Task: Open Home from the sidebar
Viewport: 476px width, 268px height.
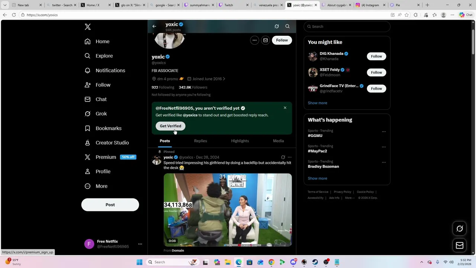Action: [97, 41]
